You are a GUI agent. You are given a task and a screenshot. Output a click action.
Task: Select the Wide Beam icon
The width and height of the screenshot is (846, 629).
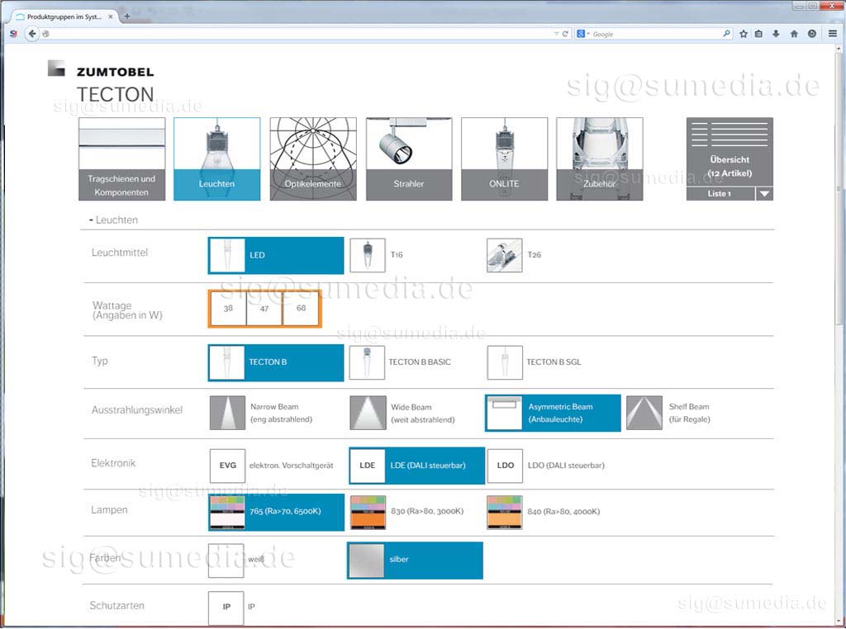(368, 413)
